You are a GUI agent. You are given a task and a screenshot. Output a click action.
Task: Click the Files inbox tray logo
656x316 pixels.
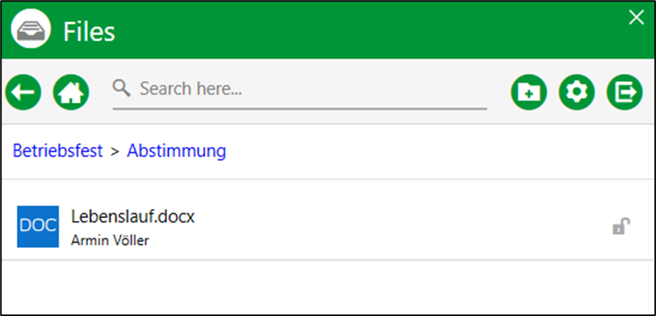click(31, 29)
